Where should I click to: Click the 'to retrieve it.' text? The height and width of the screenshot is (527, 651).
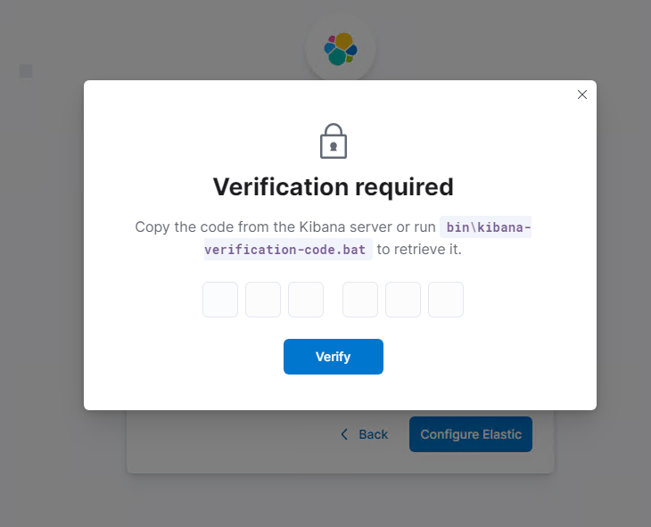coord(419,249)
